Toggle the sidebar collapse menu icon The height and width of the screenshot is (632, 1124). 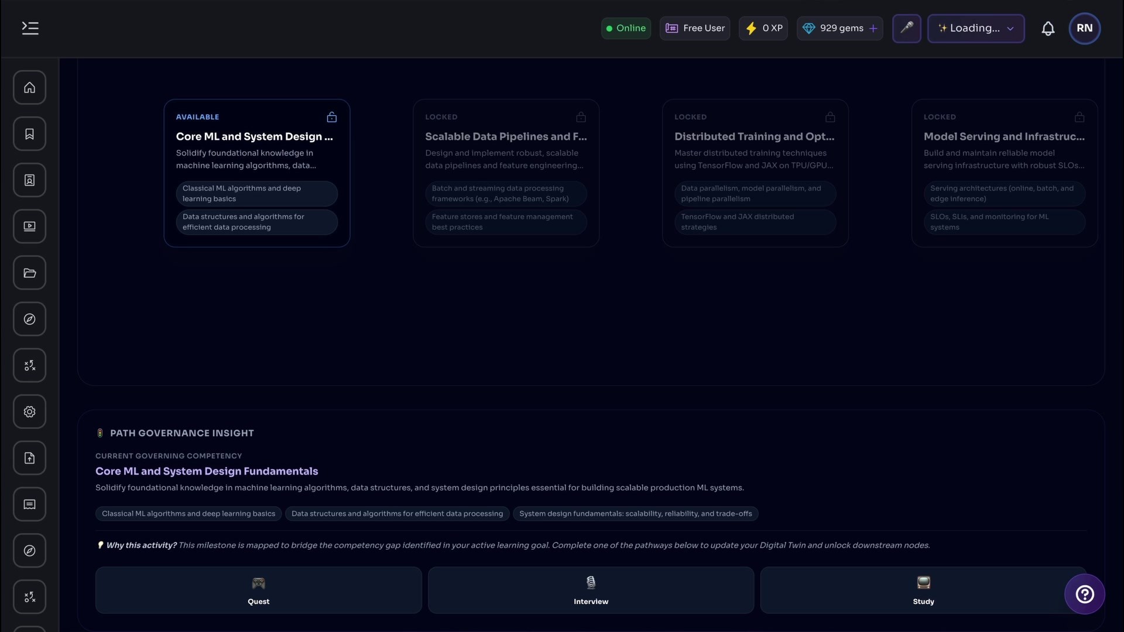[x=30, y=28]
